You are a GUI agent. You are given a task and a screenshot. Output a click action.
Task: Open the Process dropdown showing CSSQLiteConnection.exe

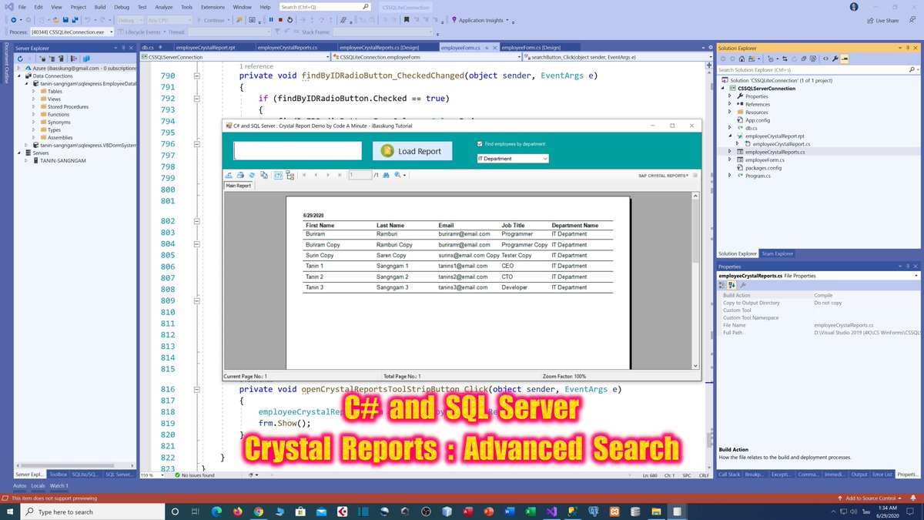click(x=73, y=32)
